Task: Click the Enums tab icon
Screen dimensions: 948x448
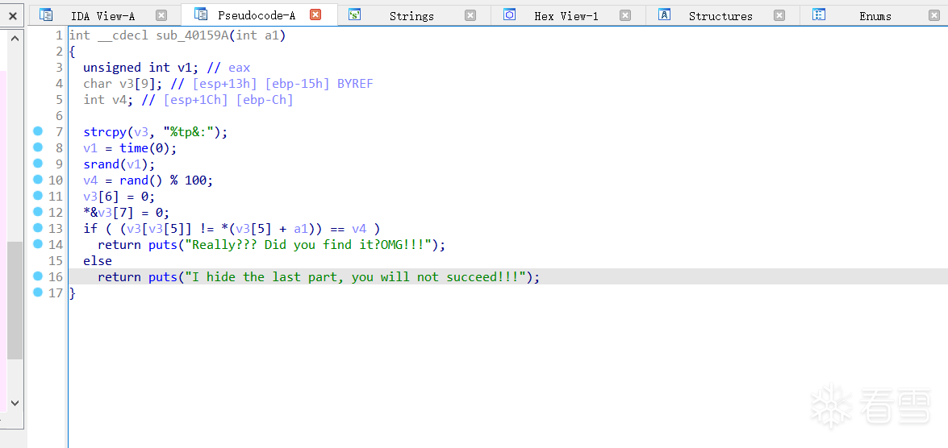Action: [819, 15]
